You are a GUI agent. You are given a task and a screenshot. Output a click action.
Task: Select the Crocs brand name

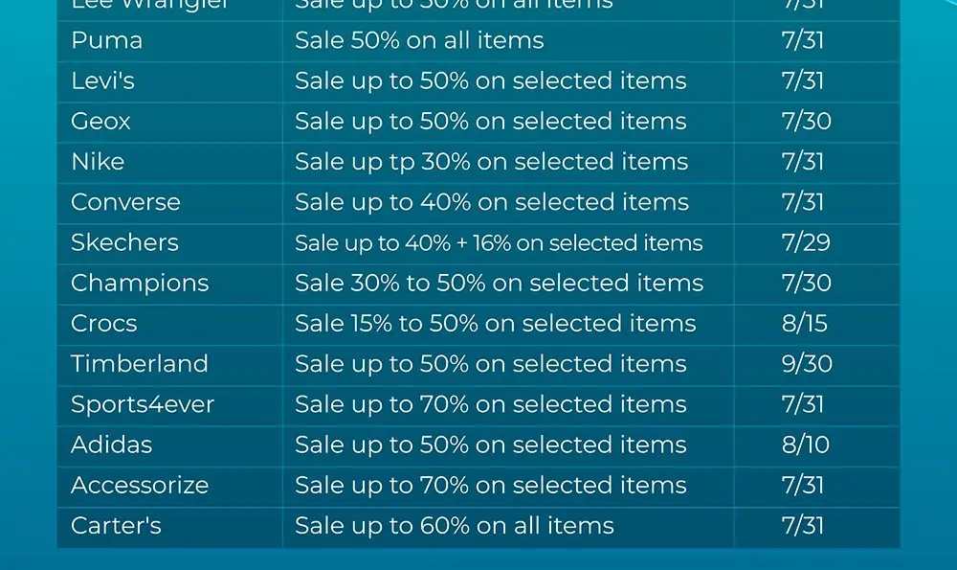pyautogui.click(x=103, y=324)
